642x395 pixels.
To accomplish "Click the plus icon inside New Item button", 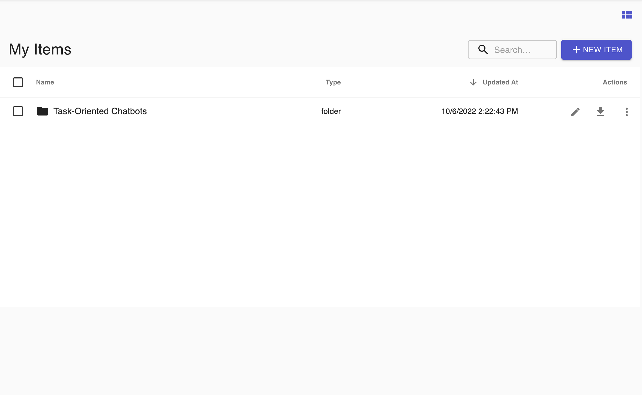I will [576, 50].
